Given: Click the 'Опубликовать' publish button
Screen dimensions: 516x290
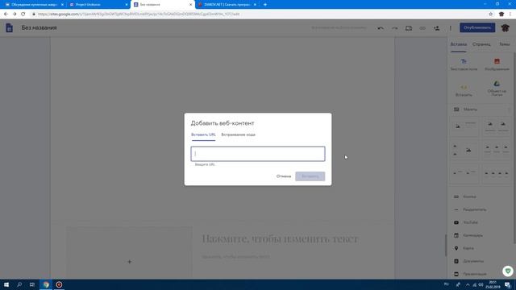Looking at the screenshot, I should 477,27.
